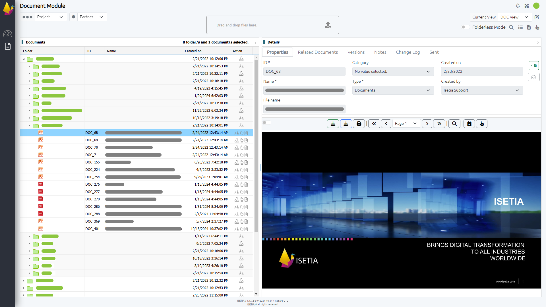The width and height of the screenshot is (546, 307).
Task: Click the envelope button right of Created by
Action: (534, 77)
